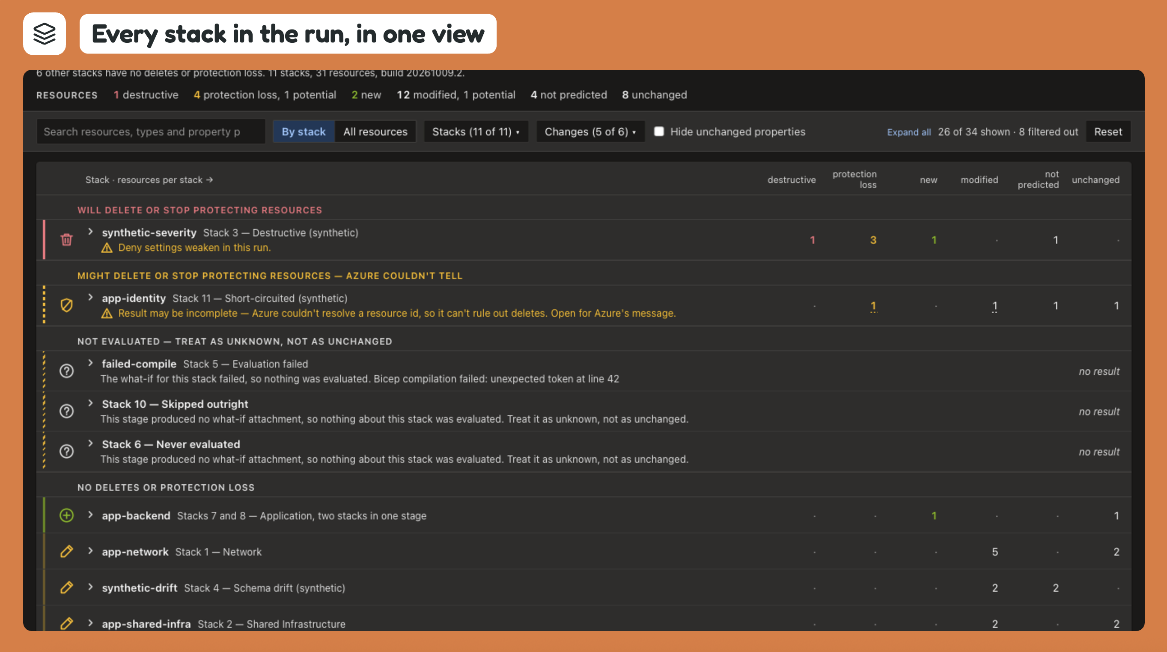
Task: Expand the app-backend stack row
Action: click(90, 515)
